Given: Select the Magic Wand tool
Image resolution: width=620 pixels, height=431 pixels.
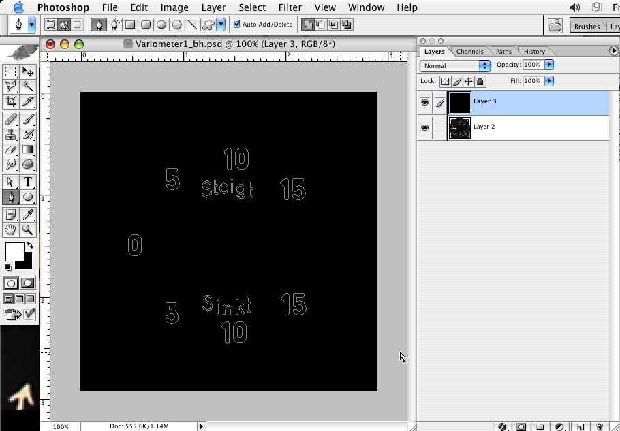Looking at the screenshot, I should point(28,86).
